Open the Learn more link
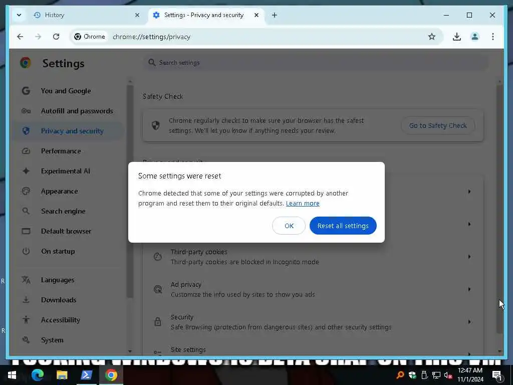 [303, 204]
